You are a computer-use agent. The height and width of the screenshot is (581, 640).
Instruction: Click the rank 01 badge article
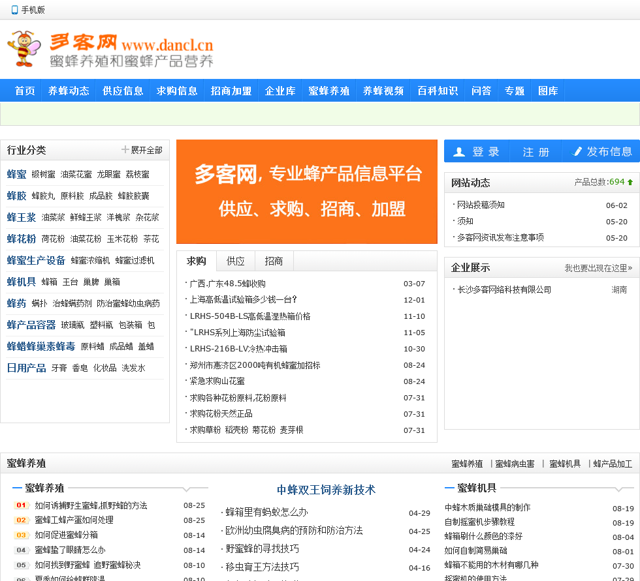click(21, 505)
